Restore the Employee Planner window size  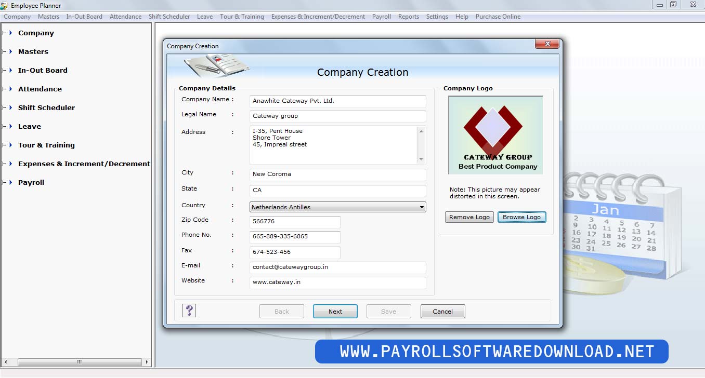pos(673,5)
